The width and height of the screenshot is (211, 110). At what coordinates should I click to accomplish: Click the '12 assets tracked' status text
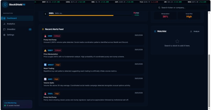tap(13, 106)
